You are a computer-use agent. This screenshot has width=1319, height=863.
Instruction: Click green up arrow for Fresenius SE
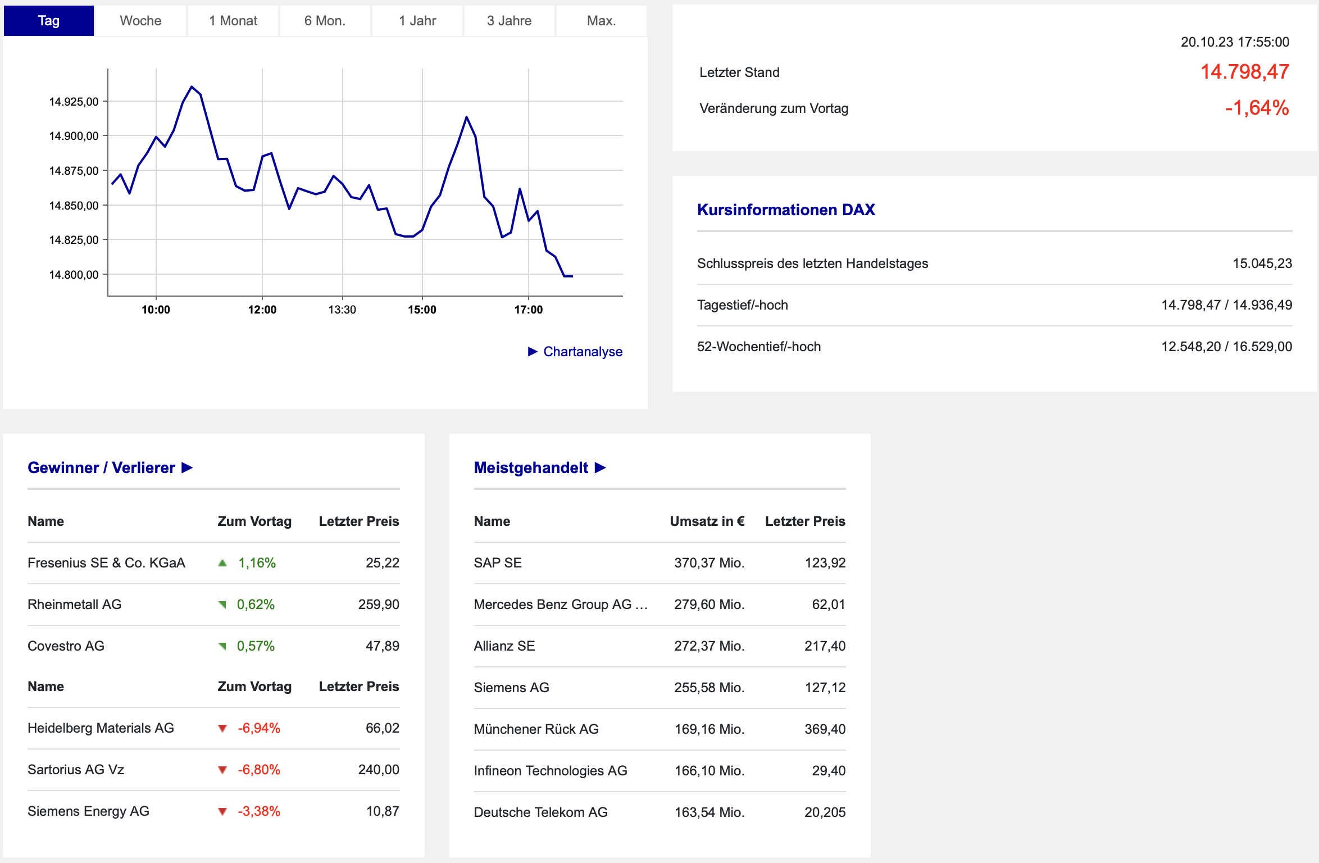point(222,563)
